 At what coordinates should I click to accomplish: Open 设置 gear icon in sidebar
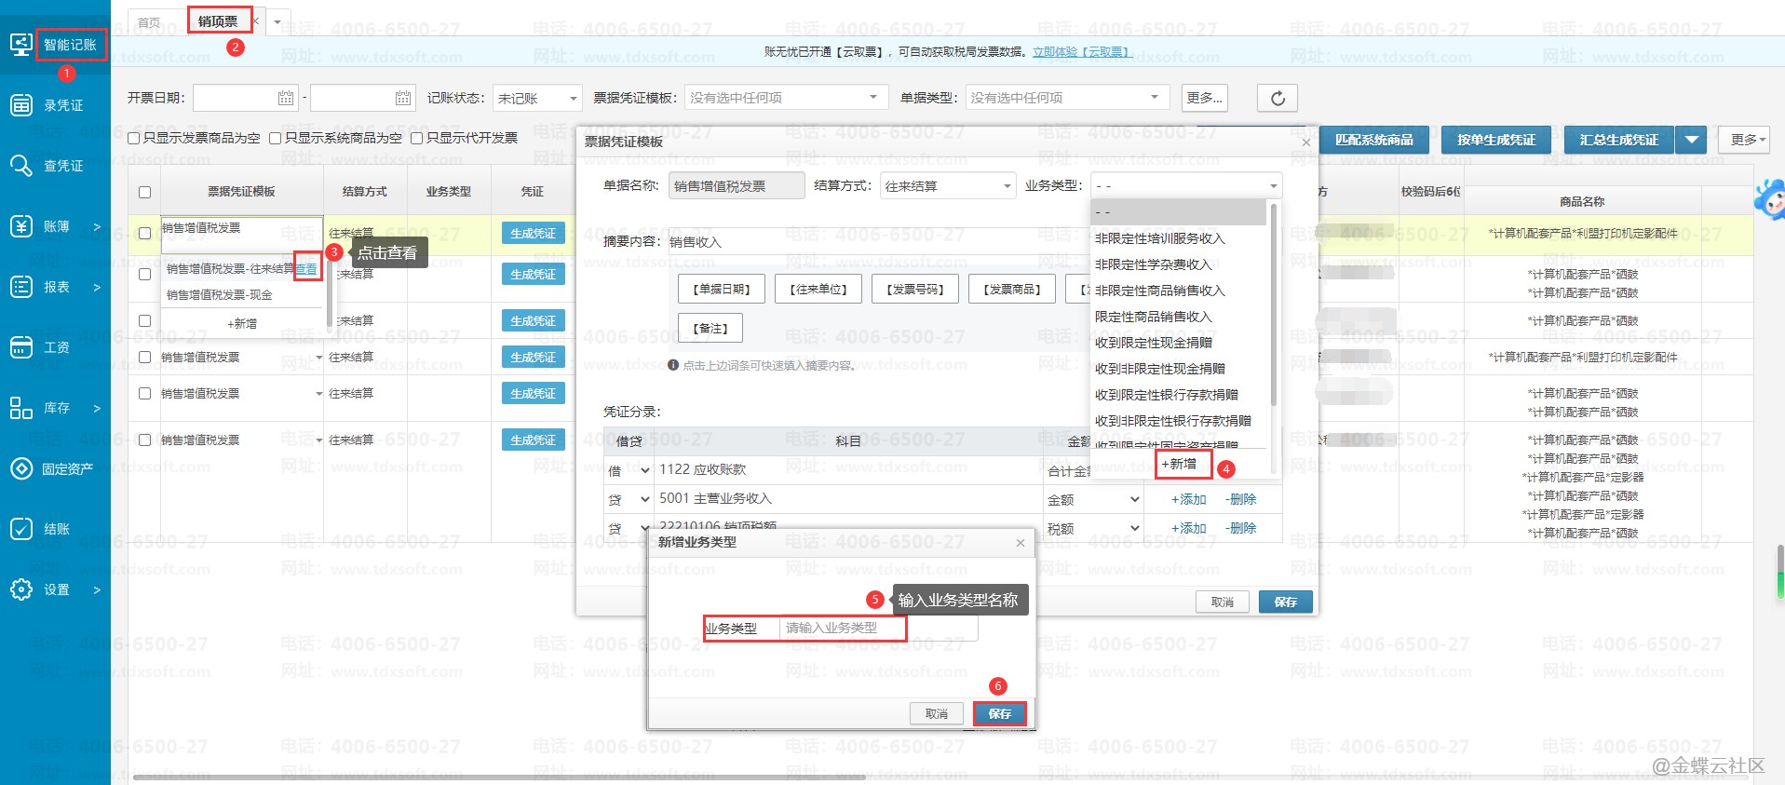pyautogui.click(x=20, y=589)
